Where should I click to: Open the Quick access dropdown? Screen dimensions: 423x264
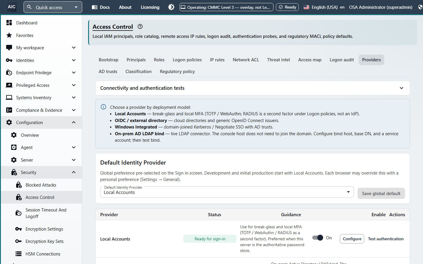tap(53, 7)
